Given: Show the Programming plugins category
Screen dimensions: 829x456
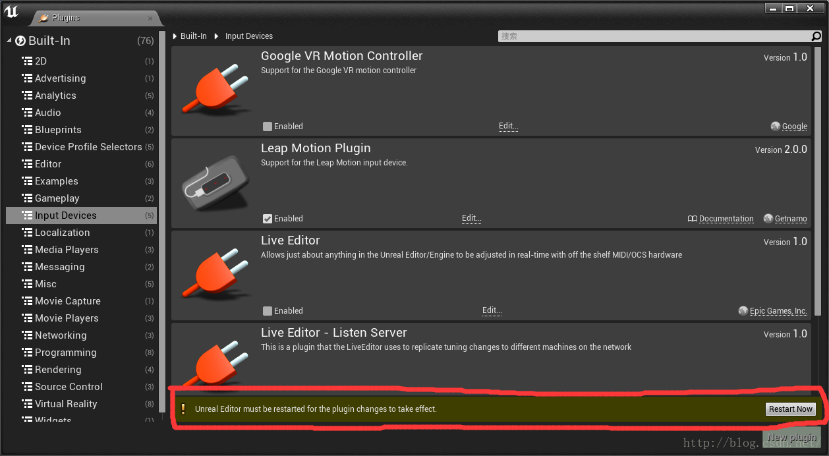Looking at the screenshot, I should click(82, 353).
